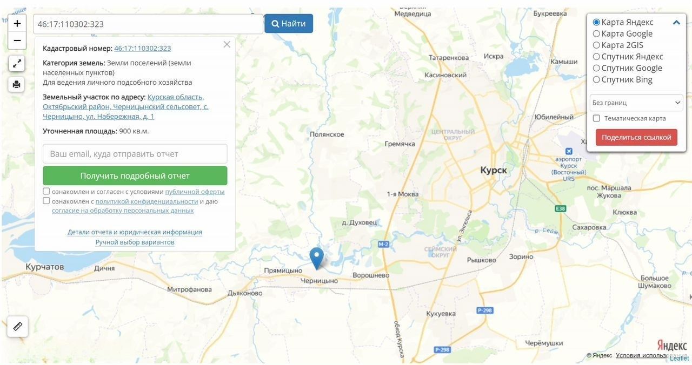Toggle fullscreen map view icon
The width and height of the screenshot is (692, 365).
pyautogui.click(x=17, y=63)
